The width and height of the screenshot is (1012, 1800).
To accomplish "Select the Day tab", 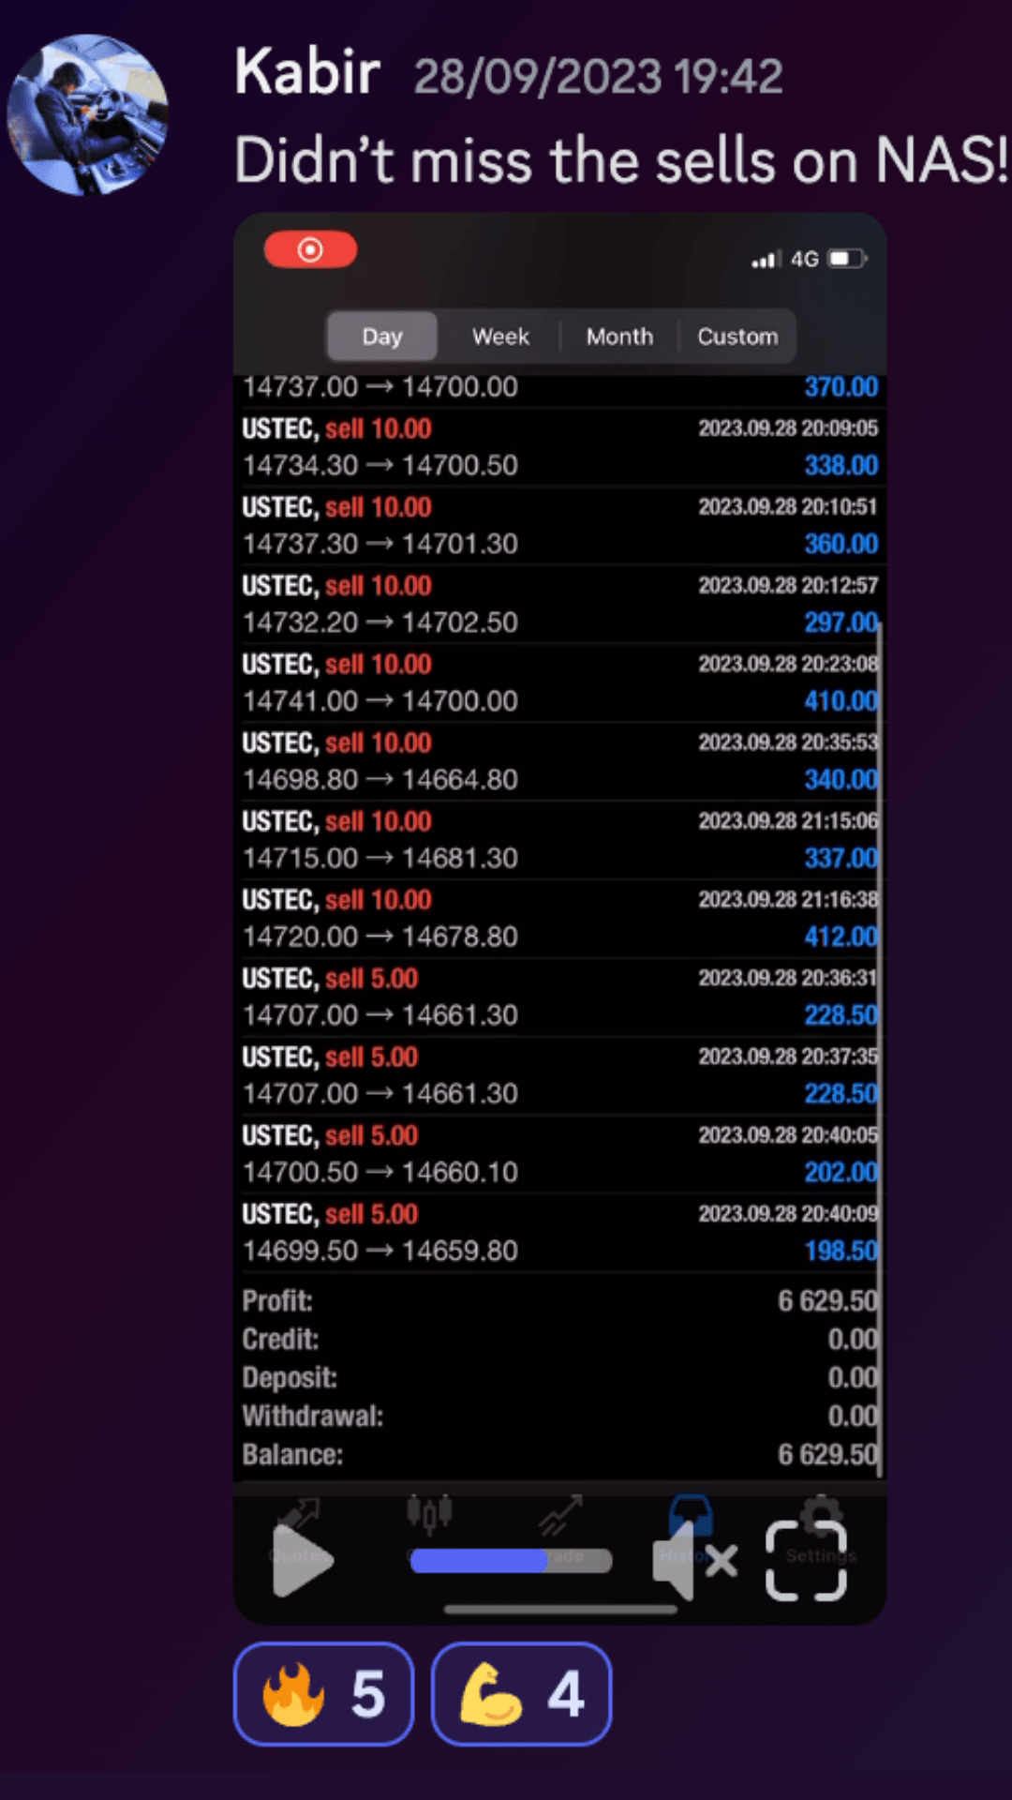I will [381, 337].
